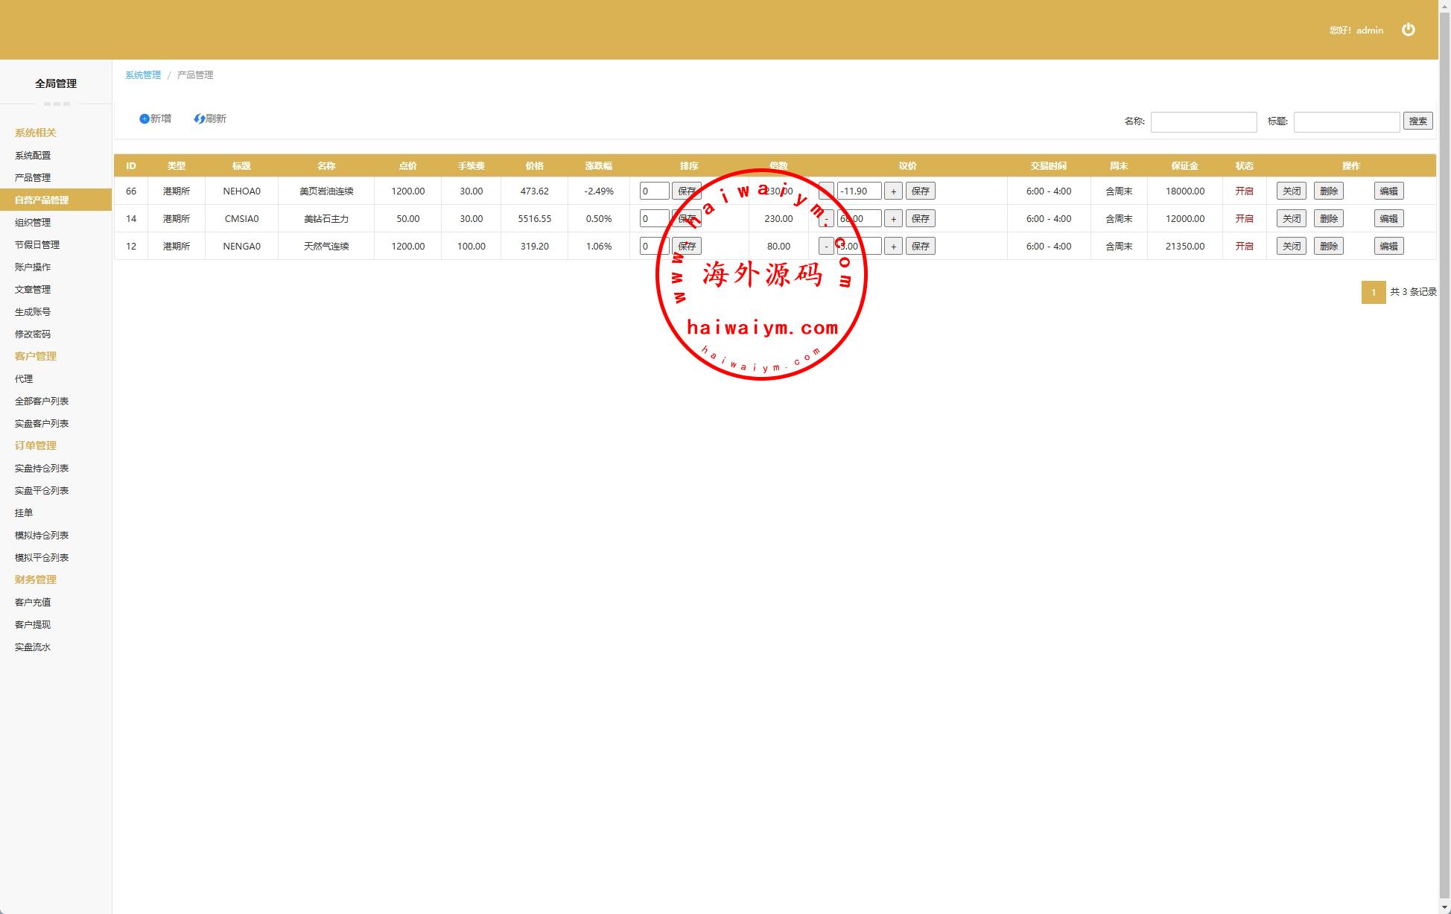Image resolution: width=1451 pixels, height=914 pixels.
Task: Follow the 系统管理 breadcrumb link
Action: 143,75
